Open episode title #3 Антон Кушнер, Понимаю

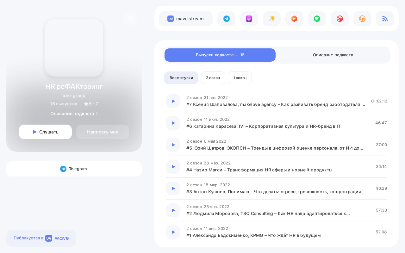274,192
